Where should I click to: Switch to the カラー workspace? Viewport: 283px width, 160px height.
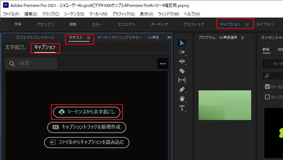(x=97, y=24)
